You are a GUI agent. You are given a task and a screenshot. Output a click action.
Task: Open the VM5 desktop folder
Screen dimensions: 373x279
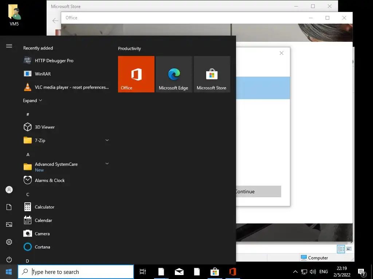(x=14, y=15)
